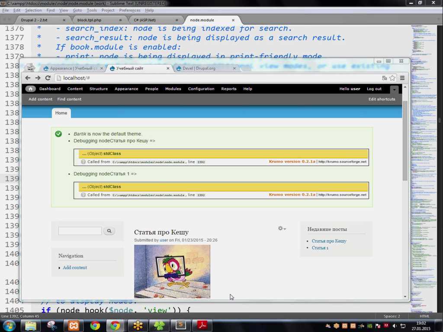Open the Content admin menu item
This screenshot has height=332, width=443.
coord(75,89)
